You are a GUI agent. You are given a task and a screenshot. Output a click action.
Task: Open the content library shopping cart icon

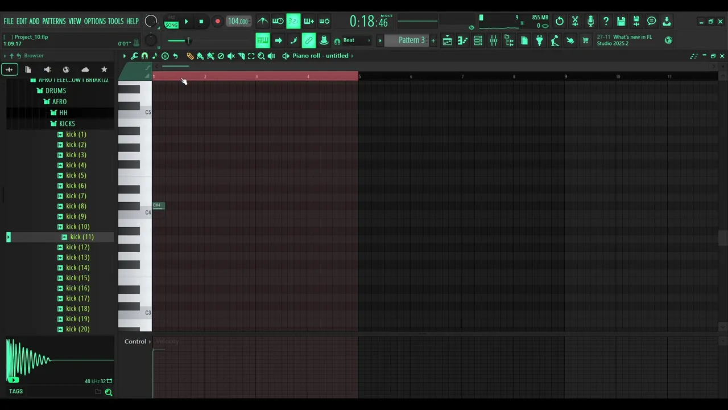pyautogui.click(x=585, y=40)
